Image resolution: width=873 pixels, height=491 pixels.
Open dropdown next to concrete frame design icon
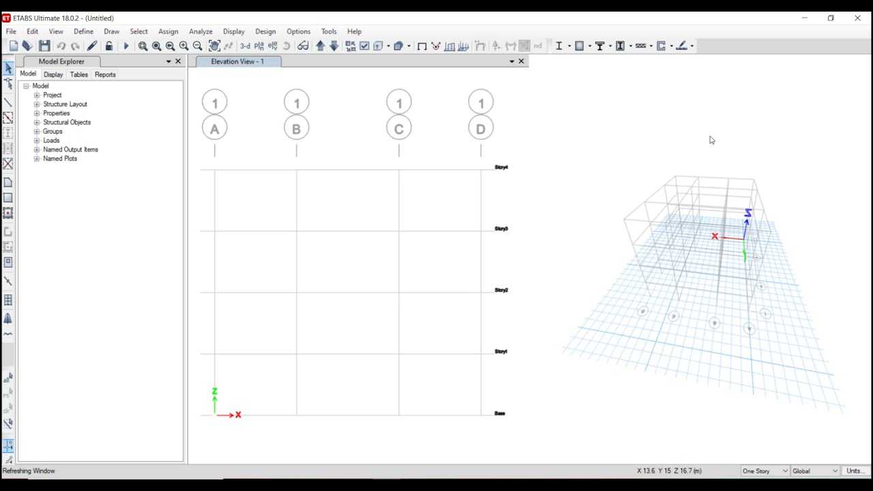coord(589,46)
